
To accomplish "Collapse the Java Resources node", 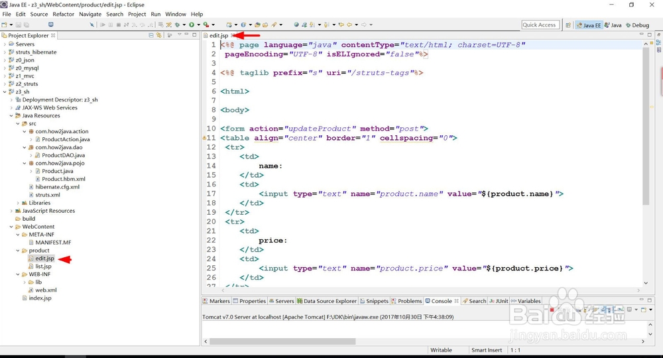I will (x=11, y=115).
